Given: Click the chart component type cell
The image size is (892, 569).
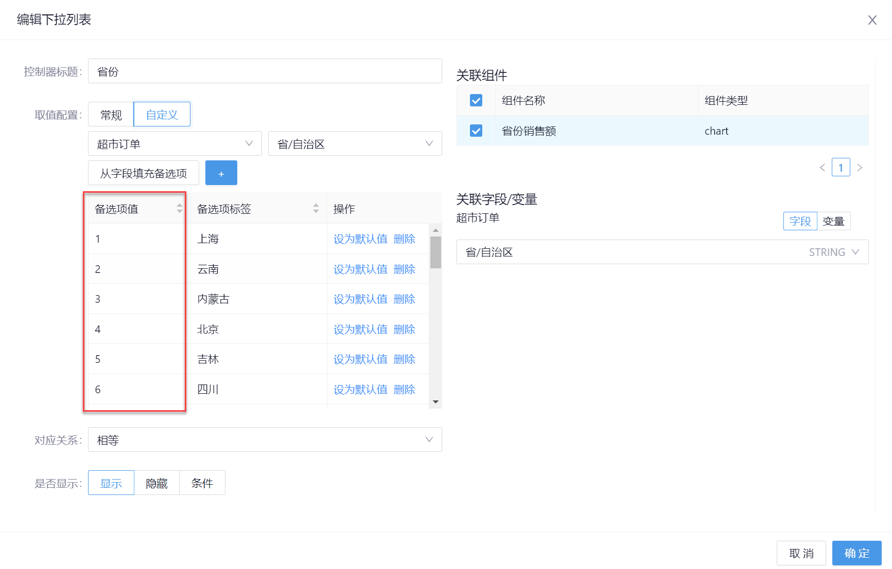Looking at the screenshot, I should pyautogui.click(x=783, y=131).
